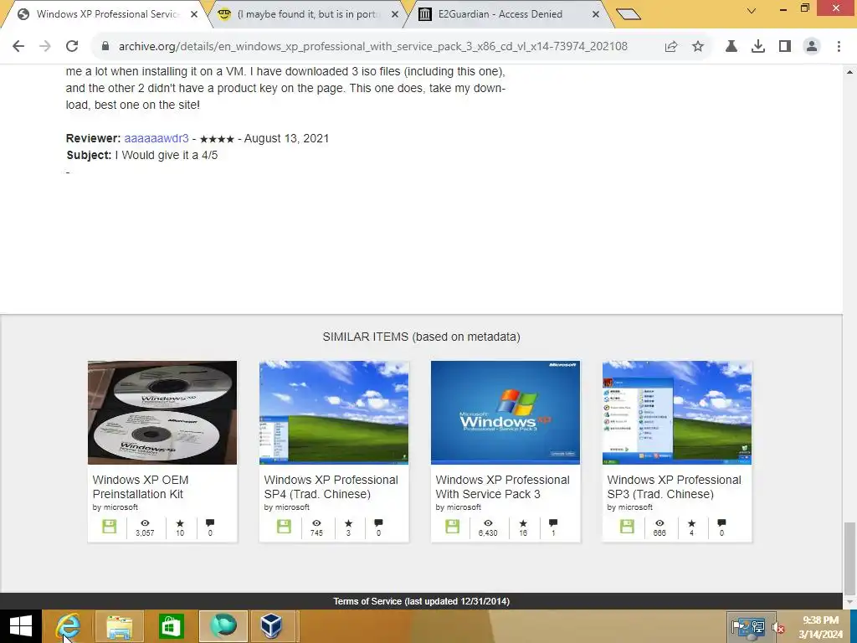Switch to 'I maybe found it' tab
Image resolution: width=857 pixels, height=643 pixels.
(x=309, y=14)
